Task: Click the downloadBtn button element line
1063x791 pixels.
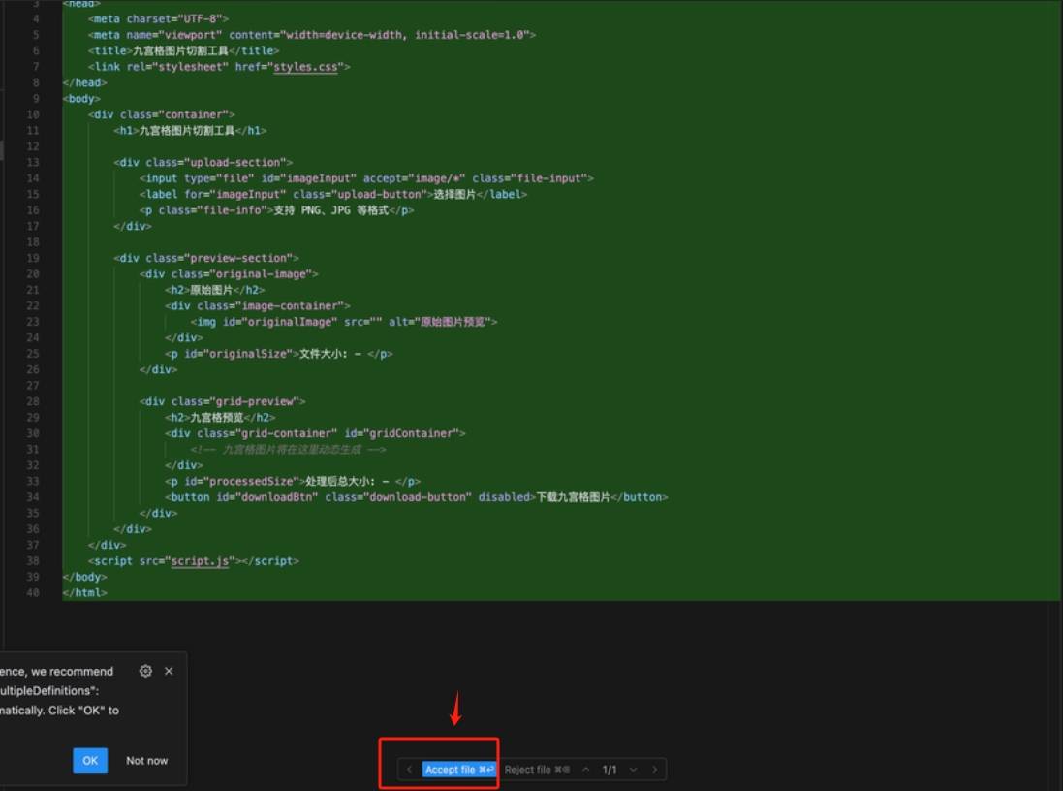Action: coord(417,497)
